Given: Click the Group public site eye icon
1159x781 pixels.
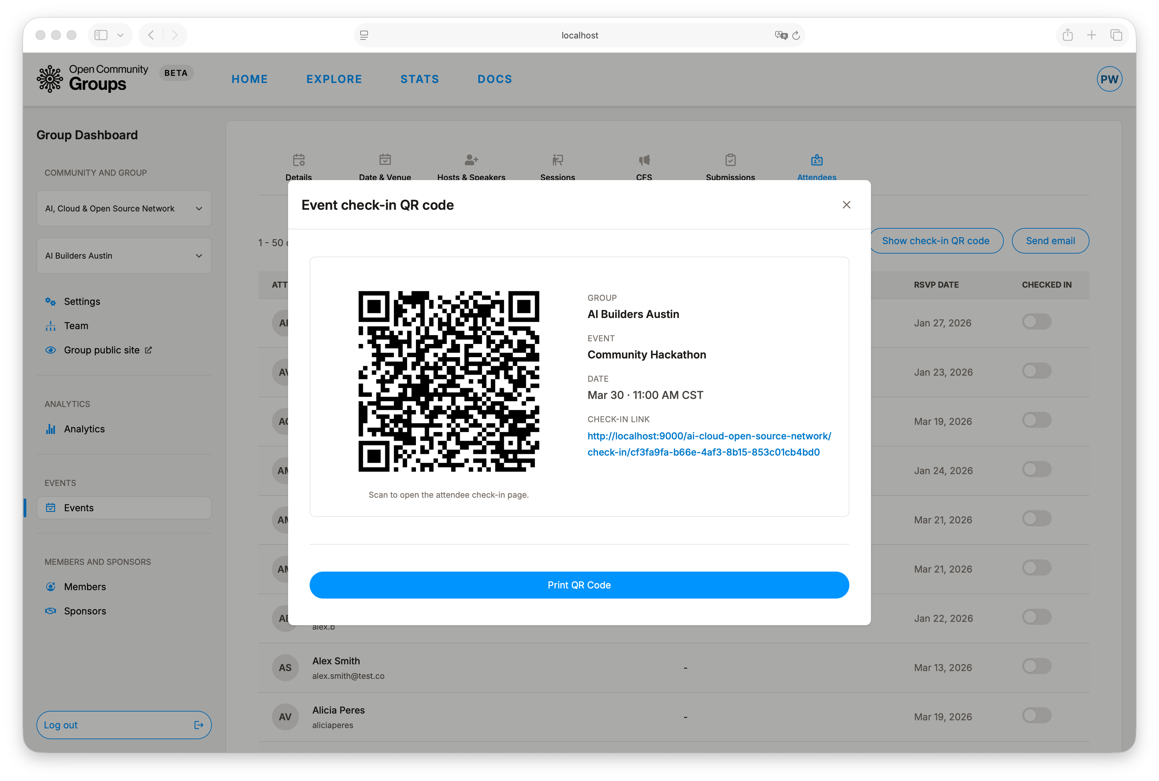Looking at the screenshot, I should click(x=50, y=350).
